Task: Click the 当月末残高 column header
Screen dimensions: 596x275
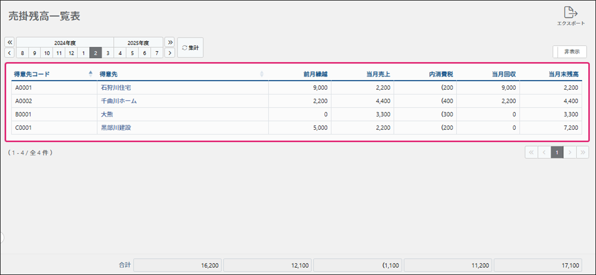Action: pyautogui.click(x=564, y=74)
